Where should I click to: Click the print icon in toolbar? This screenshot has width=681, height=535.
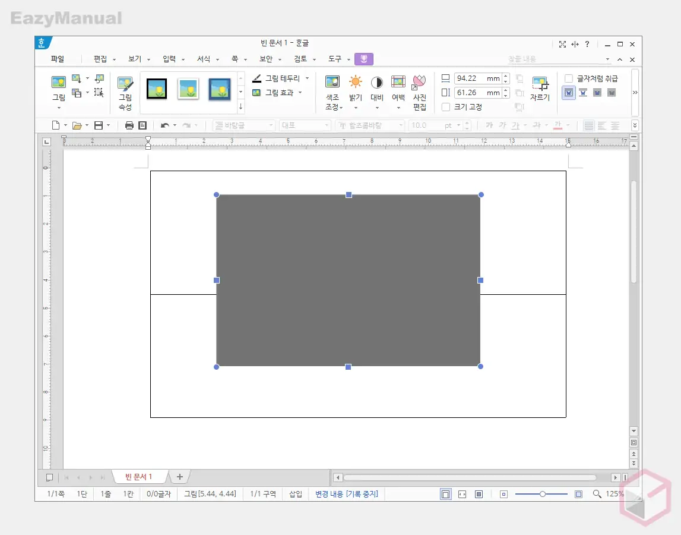(x=129, y=125)
